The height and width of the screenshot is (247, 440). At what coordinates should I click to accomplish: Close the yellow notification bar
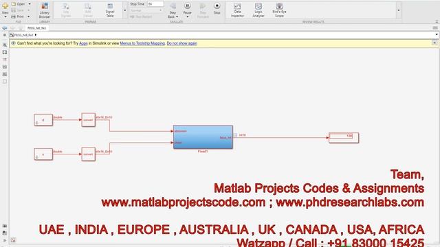pyautogui.click(x=434, y=43)
